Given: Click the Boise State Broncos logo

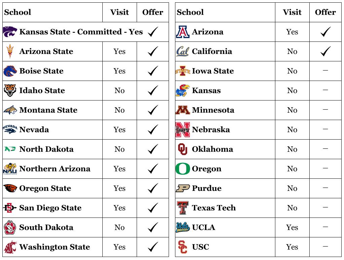Looking at the screenshot, I should point(10,71).
